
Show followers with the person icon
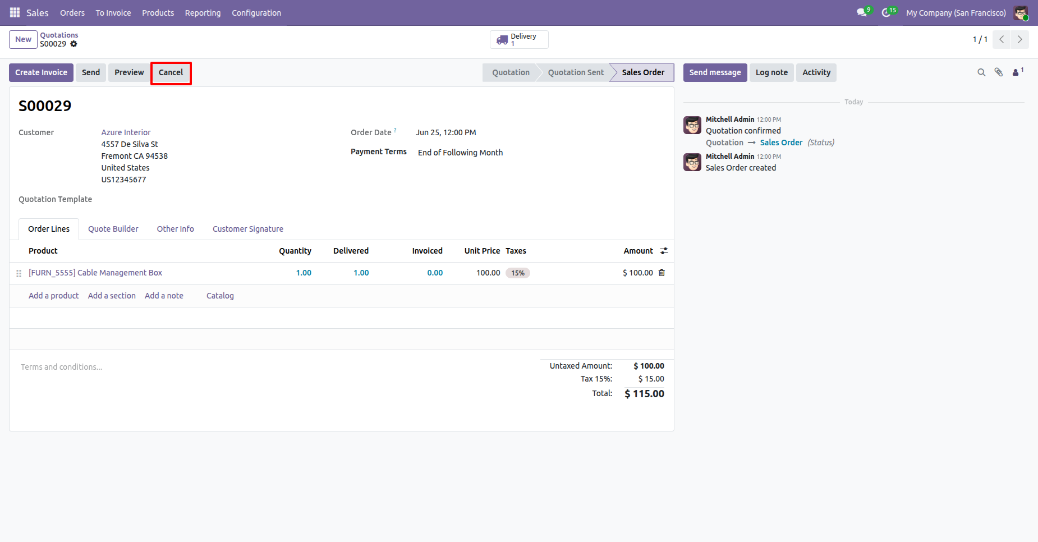coord(1017,72)
